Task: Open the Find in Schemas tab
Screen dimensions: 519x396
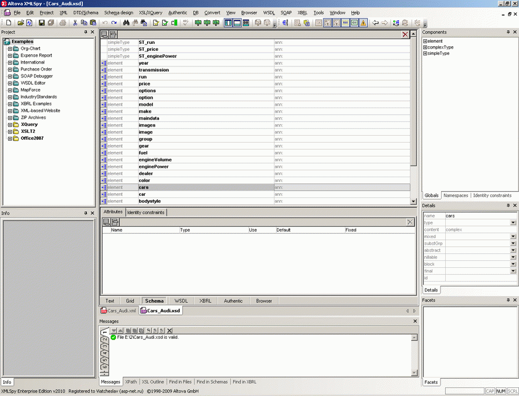Action: coord(212,382)
